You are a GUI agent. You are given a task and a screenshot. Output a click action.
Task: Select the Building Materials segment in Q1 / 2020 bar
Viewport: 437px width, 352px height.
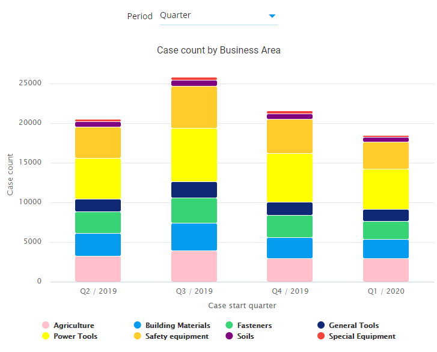(x=386, y=249)
